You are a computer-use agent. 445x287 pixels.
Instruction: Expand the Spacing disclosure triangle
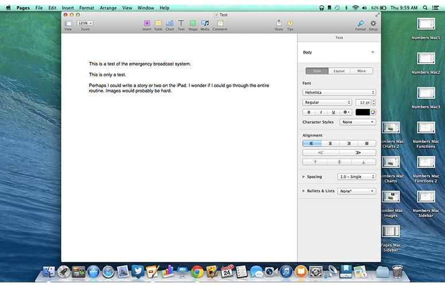[303, 177]
